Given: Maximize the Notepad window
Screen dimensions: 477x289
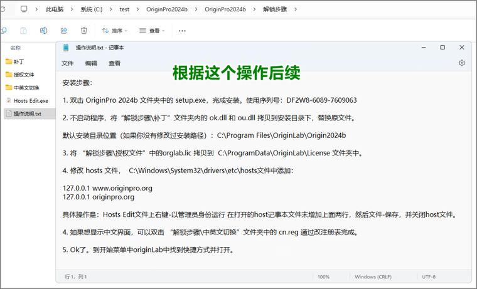Looking at the screenshot, I should click(442, 48).
